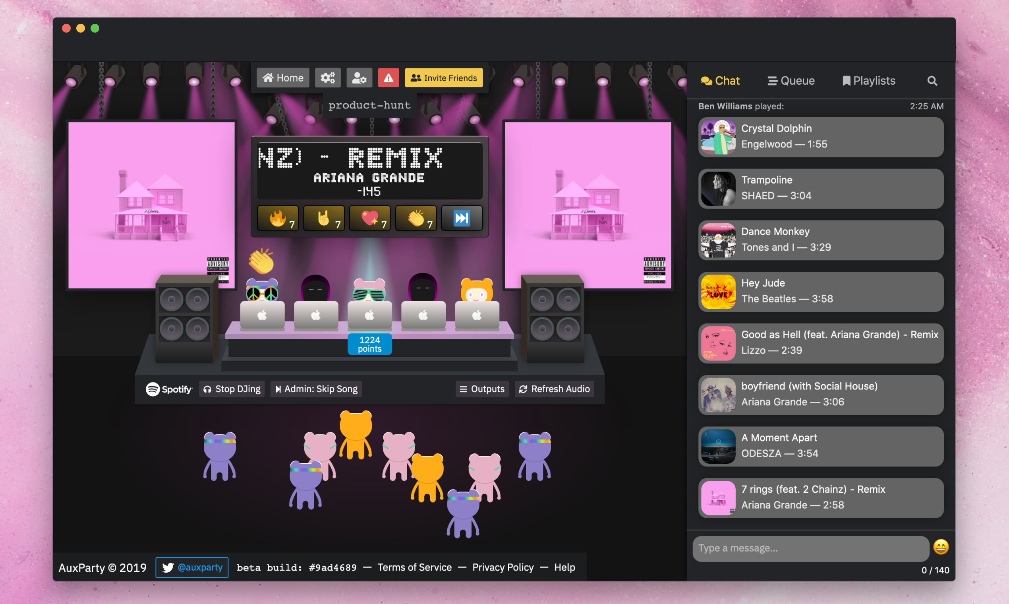Switch to the Queue tab
The width and height of the screenshot is (1009, 604).
tap(791, 81)
